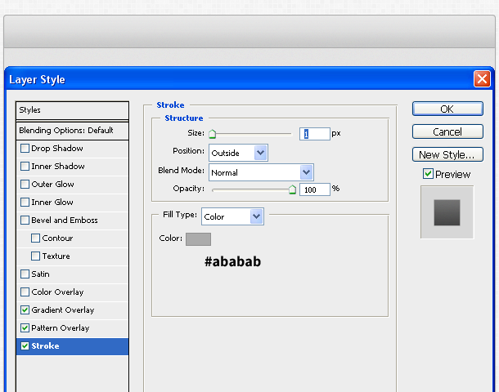Open the Blend Mode dropdown showing Normal
Viewport: 499px width, 392px height.
pyautogui.click(x=261, y=172)
